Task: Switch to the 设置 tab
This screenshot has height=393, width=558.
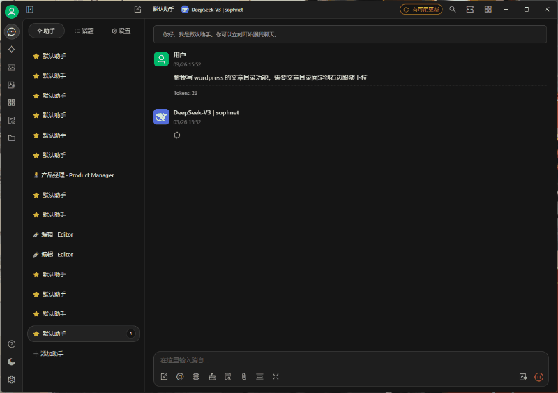Action: [x=121, y=31]
